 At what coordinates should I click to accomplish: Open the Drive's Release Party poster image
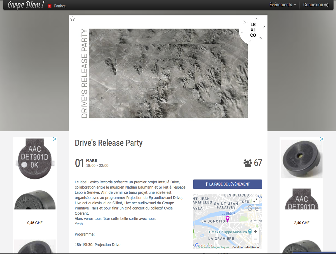[168, 73]
